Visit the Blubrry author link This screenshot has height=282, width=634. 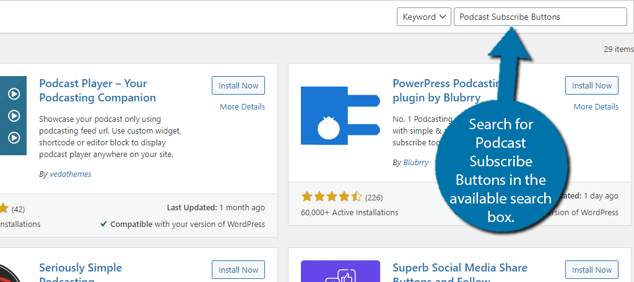point(415,163)
